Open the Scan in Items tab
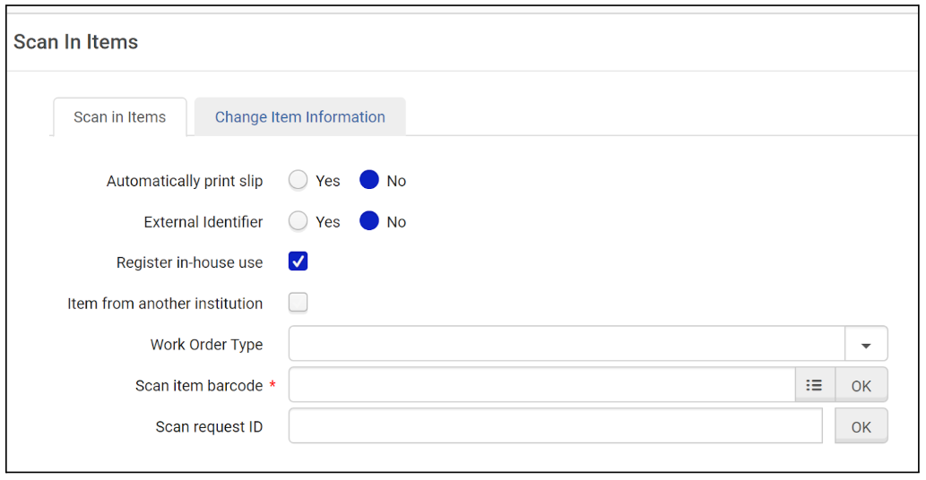This screenshot has width=926, height=480. coord(119,117)
